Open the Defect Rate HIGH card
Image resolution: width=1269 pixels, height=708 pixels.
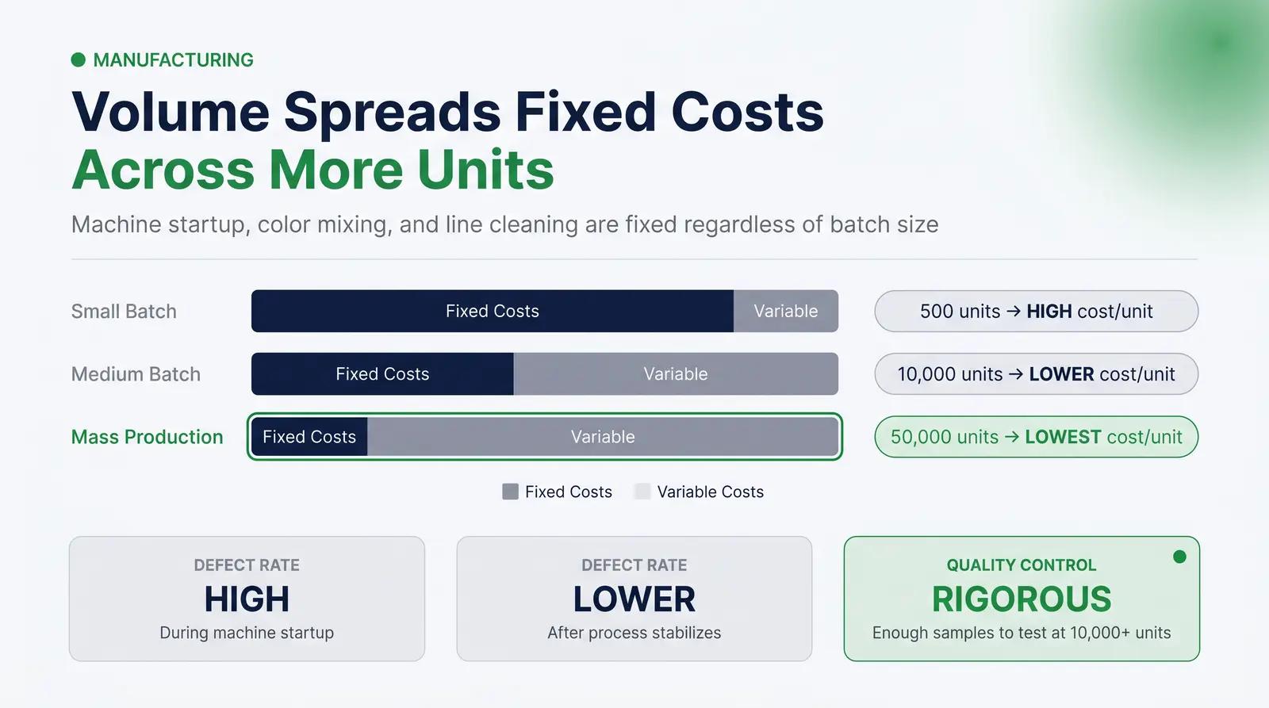247,599
